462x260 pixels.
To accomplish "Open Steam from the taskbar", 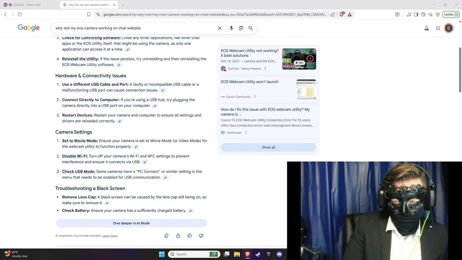I will point(258,254).
